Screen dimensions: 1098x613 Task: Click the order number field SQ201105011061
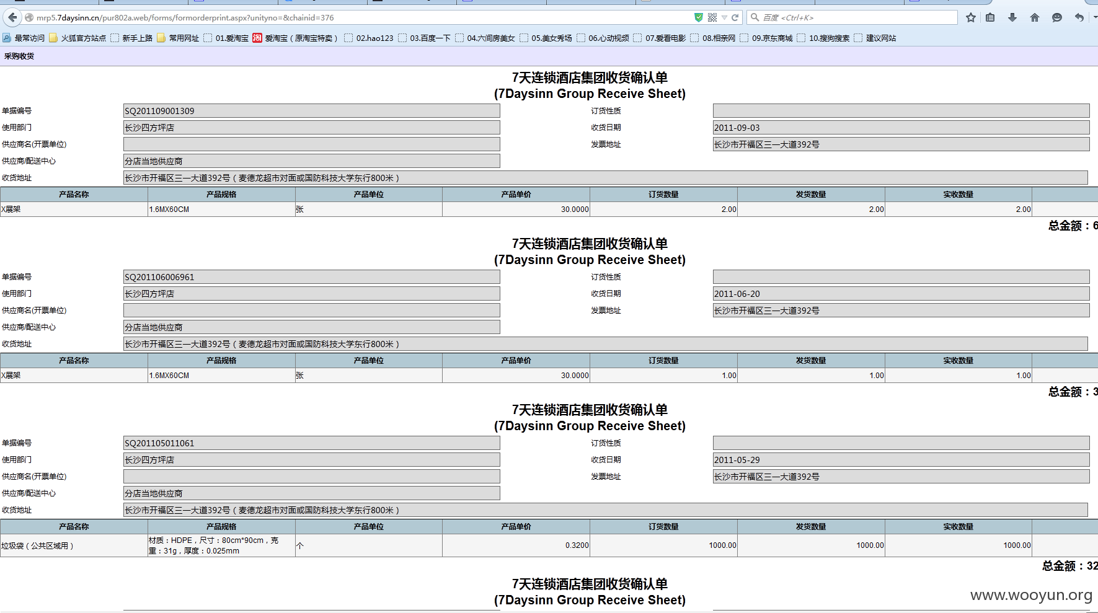point(312,443)
